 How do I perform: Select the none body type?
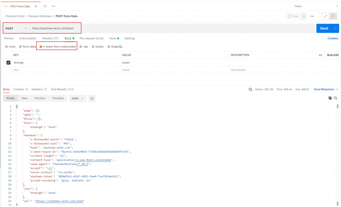[x=10, y=47]
